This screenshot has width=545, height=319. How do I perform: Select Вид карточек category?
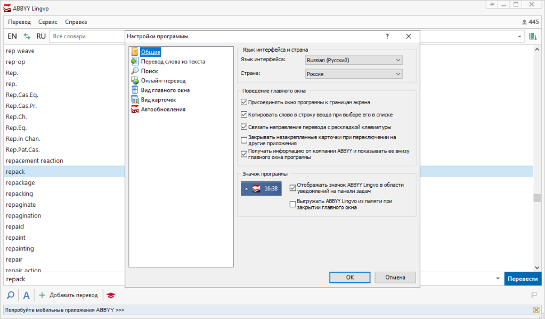tap(159, 99)
